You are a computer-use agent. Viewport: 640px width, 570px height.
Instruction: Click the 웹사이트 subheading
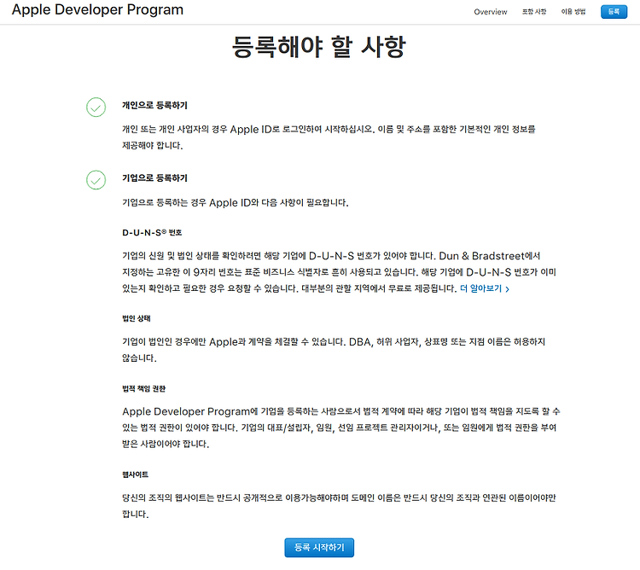[x=135, y=474]
